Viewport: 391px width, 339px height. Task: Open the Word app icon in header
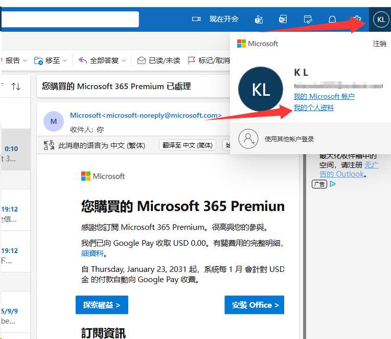click(283, 19)
